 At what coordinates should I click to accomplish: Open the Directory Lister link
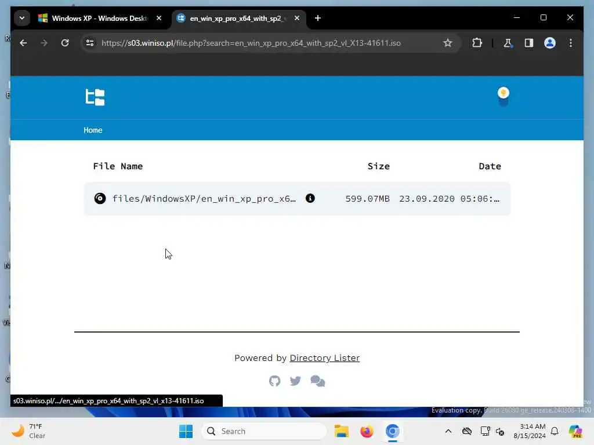(325, 358)
